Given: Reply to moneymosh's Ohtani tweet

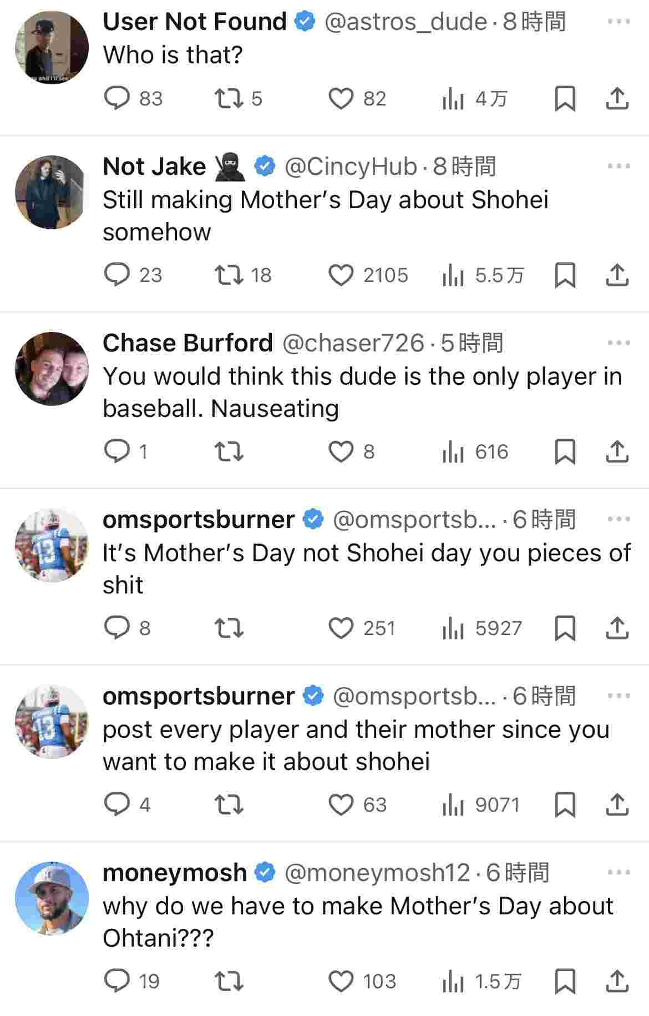Looking at the screenshot, I should click(117, 982).
